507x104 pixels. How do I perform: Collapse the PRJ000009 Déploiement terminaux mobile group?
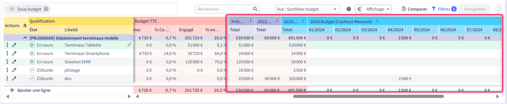click(25, 38)
